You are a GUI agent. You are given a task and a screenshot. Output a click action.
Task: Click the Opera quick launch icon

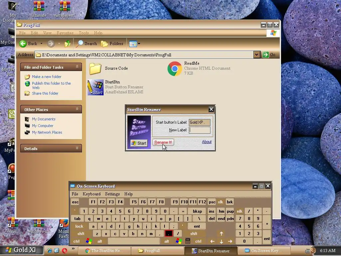pos(64,251)
